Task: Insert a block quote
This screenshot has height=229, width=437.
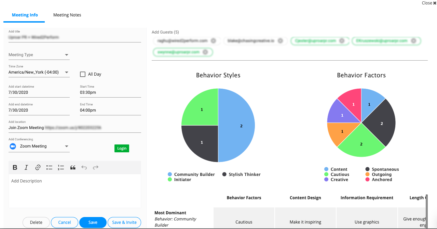Action: 72,167
